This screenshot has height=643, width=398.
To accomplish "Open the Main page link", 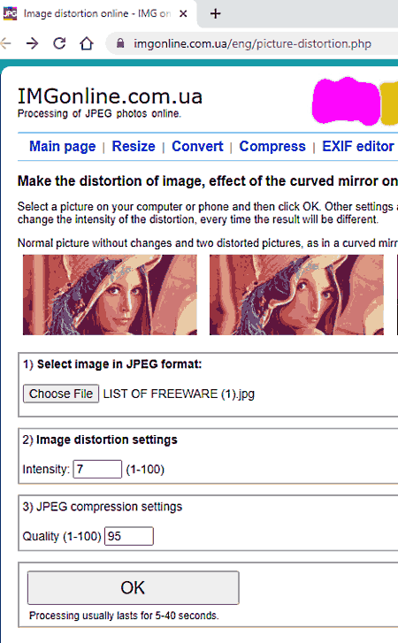I will 62,147.
